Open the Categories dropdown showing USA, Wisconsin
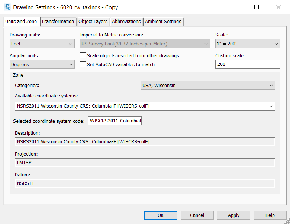This screenshot has width=290, height=224. (x=208, y=85)
